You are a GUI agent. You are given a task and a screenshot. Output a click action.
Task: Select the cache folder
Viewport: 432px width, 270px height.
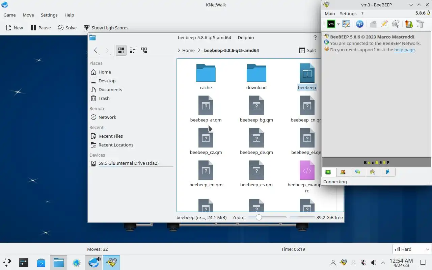tap(206, 77)
